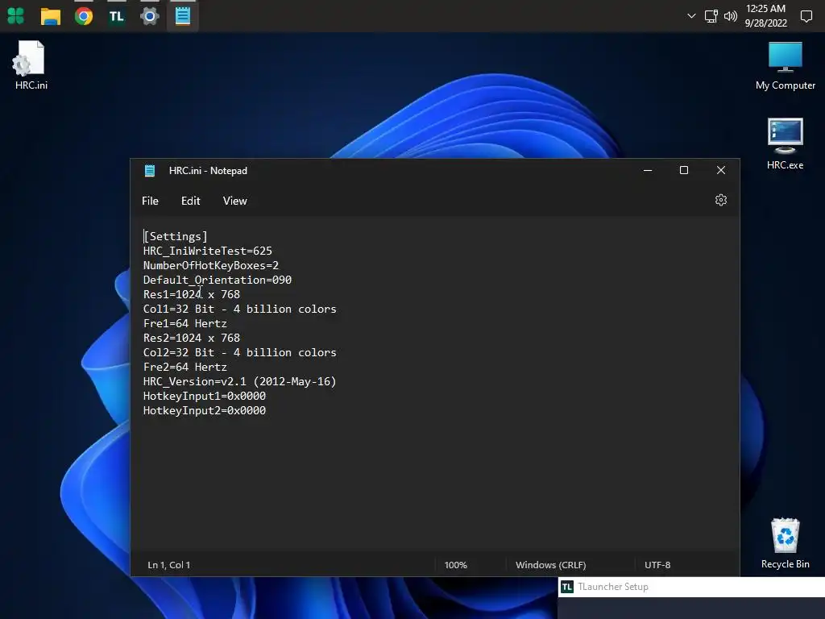Click the Res1=1024 x 768 line
The height and width of the screenshot is (619, 825).
pyautogui.click(x=192, y=294)
